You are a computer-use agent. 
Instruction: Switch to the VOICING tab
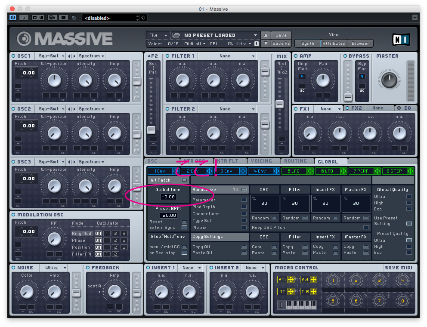pyautogui.click(x=263, y=161)
